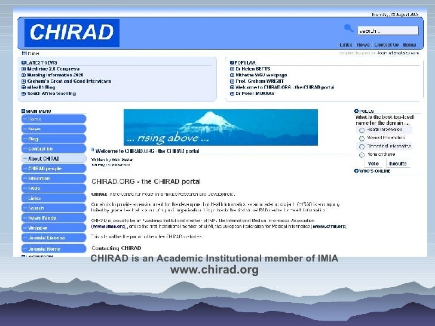Select Blog in the main menu
The width and height of the screenshot is (435, 326).
click(x=54, y=139)
